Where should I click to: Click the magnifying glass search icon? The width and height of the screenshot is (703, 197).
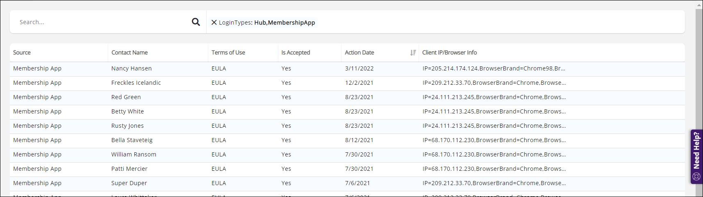(x=196, y=22)
